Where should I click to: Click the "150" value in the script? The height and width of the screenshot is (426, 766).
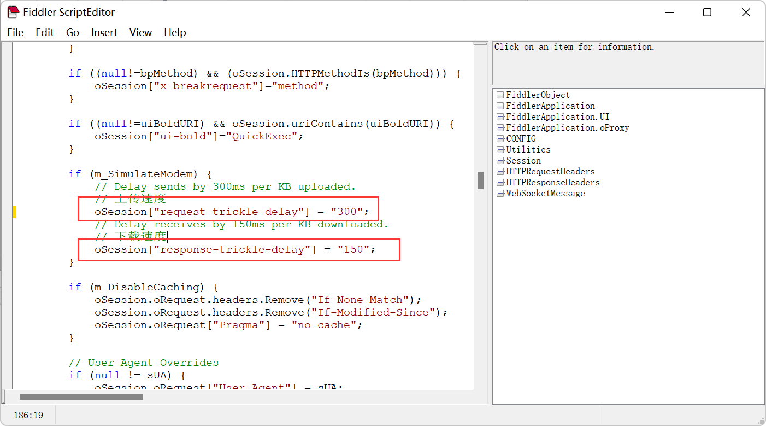(x=352, y=249)
